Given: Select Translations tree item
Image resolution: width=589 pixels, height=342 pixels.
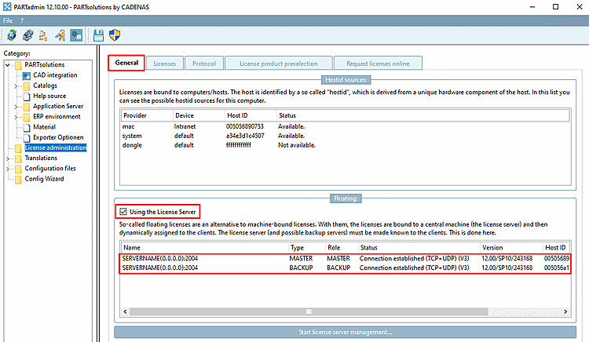Looking at the screenshot, I should [41, 158].
